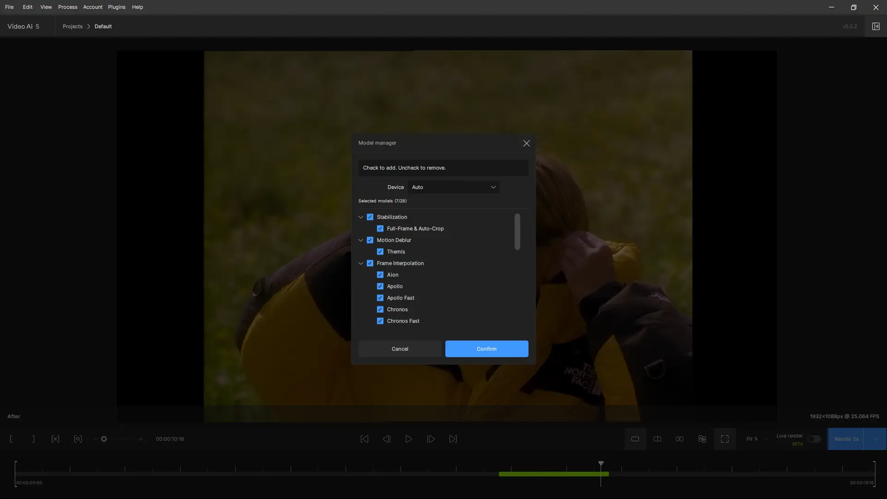887x499 pixels.
Task: Collapse the Frame Interpolation group
Action: point(361,263)
